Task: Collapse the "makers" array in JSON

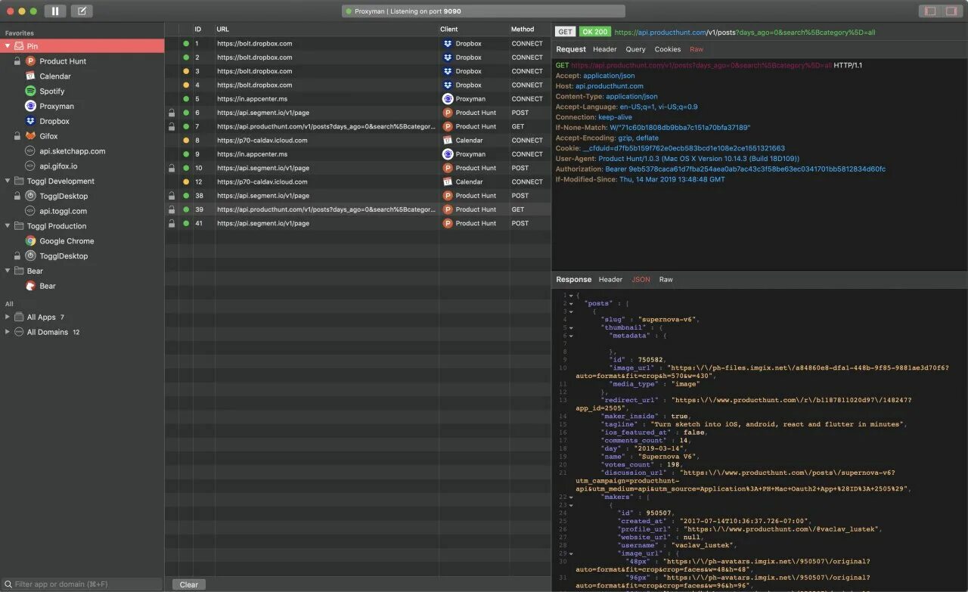Action: point(572,497)
